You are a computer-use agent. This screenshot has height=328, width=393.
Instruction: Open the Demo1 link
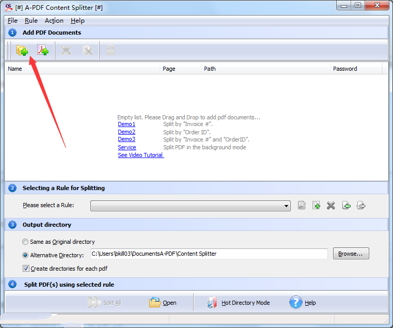(x=127, y=124)
